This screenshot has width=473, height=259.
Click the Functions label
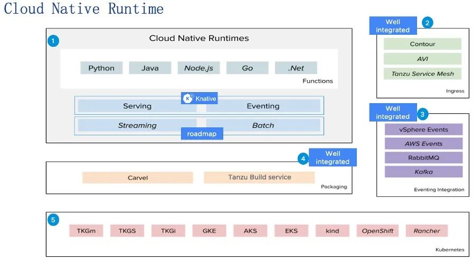click(x=318, y=81)
